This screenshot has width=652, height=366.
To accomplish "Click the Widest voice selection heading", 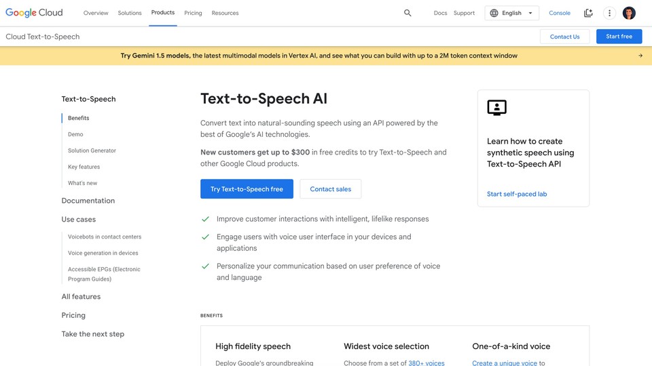I will click(x=386, y=346).
